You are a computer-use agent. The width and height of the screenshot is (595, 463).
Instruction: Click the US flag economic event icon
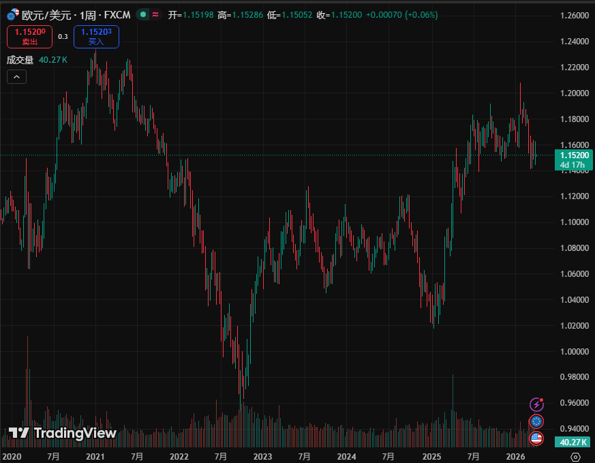536,438
